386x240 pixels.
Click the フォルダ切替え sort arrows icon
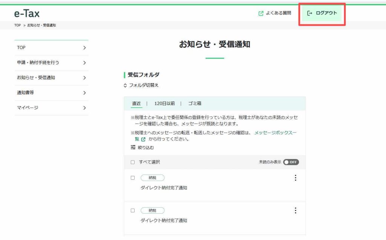click(x=126, y=86)
